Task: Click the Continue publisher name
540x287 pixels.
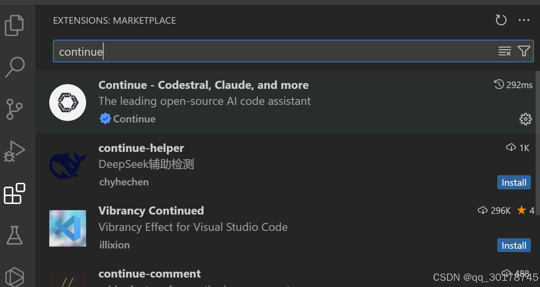Action: click(x=134, y=119)
